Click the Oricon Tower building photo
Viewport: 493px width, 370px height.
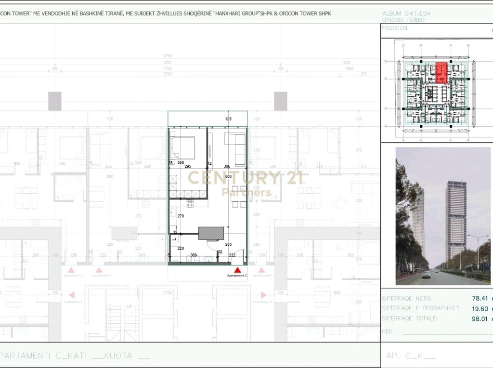click(442, 215)
